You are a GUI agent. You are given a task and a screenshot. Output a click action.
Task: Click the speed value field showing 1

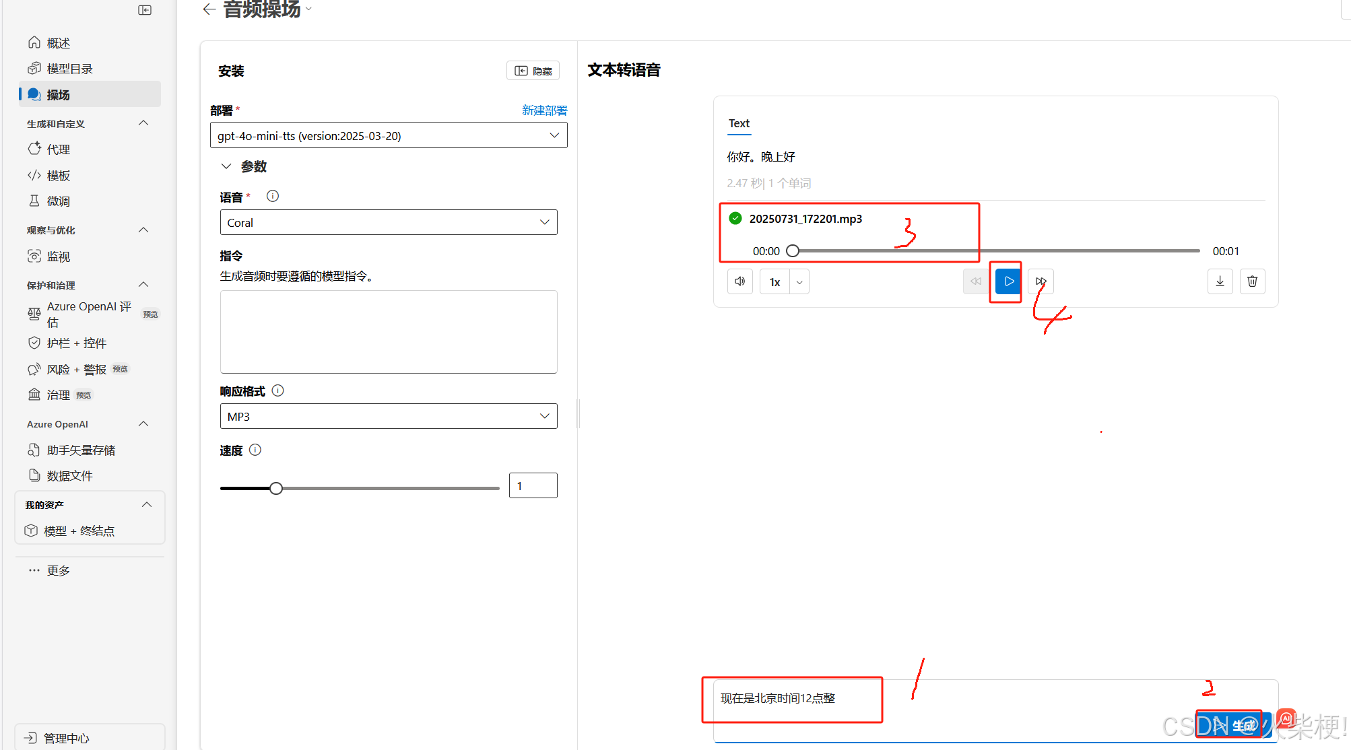pos(533,485)
